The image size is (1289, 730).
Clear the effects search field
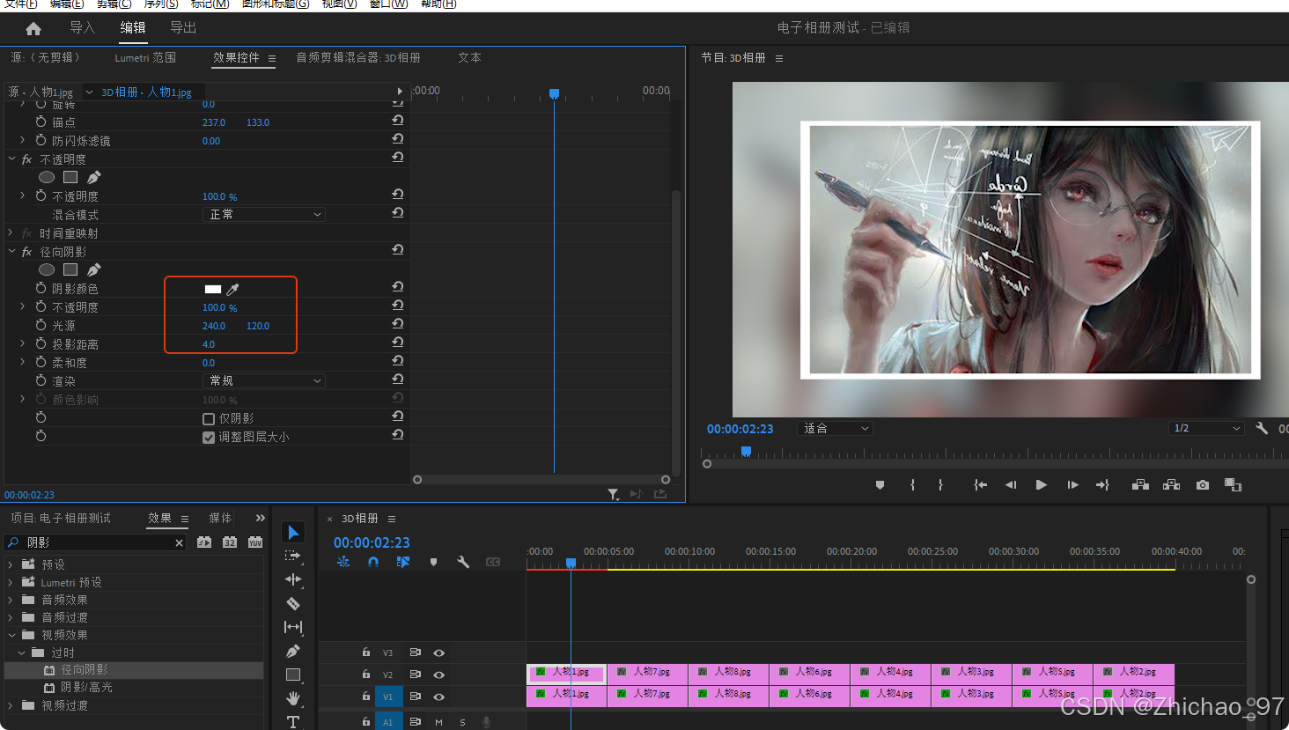pos(179,542)
